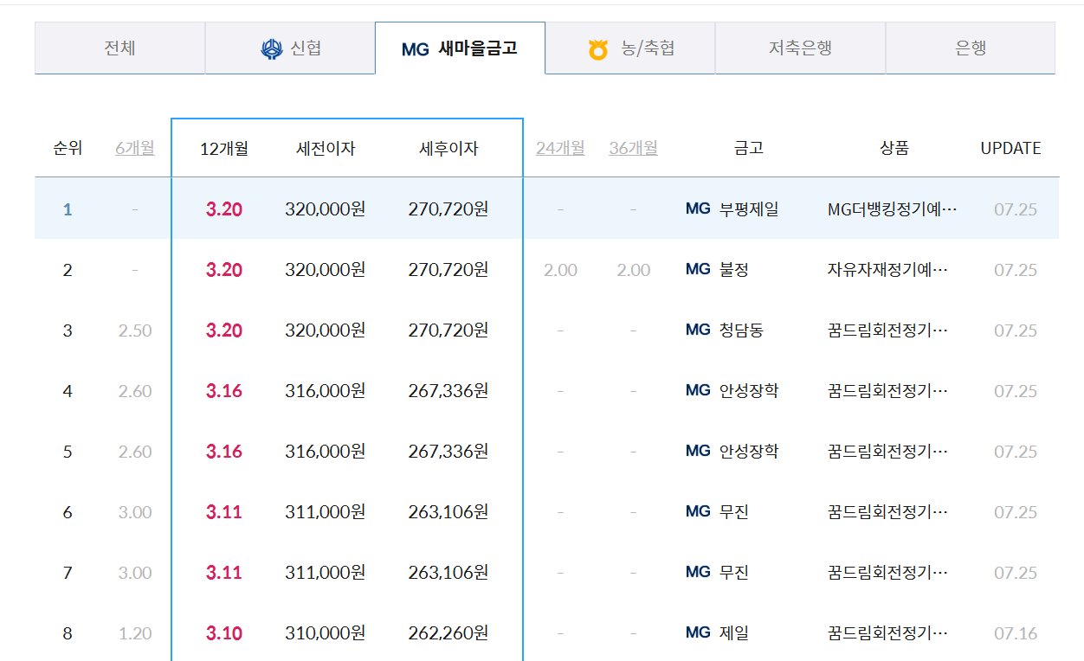Click 270,720원 in the 불정 row
1084x661 pixels.
[x=448, y=270]
